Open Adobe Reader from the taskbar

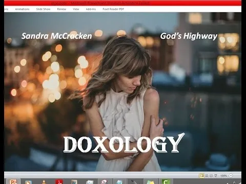coord(59,182)
